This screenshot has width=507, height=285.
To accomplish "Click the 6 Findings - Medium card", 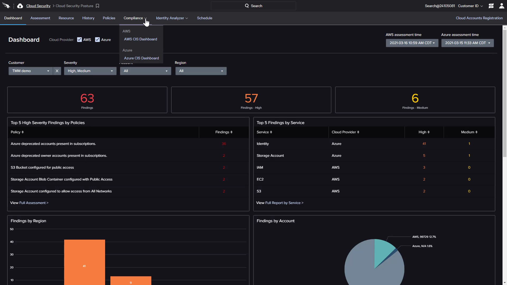I will pyautogui.click(x=415, y=100).
